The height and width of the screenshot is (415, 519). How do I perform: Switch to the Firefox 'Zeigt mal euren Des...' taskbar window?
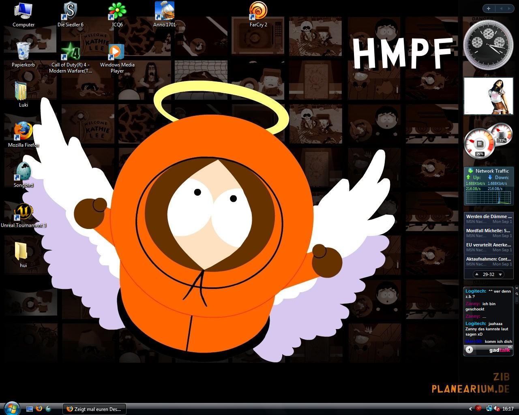pos(94,409)
